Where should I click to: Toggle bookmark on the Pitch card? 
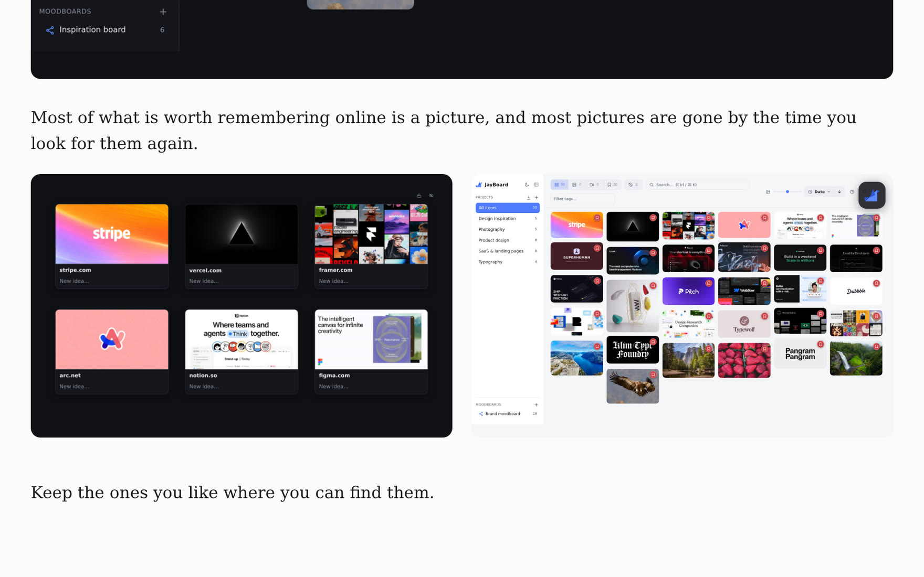point(708,283)
